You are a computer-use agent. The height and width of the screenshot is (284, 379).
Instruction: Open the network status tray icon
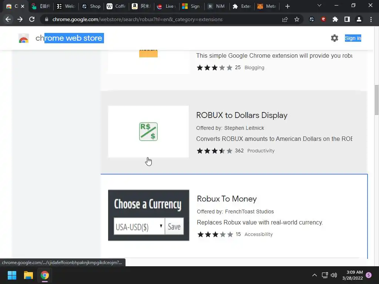(325, 275)
